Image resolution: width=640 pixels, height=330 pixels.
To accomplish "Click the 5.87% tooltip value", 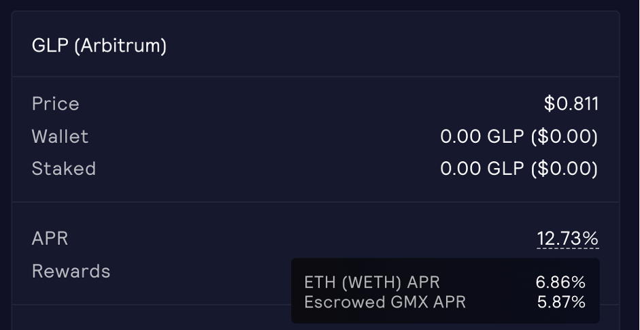I will [561, 302].
